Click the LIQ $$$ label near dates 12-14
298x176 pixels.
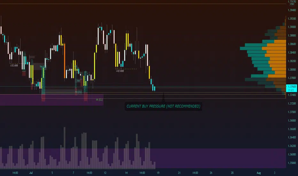click(x=120, y=71)
